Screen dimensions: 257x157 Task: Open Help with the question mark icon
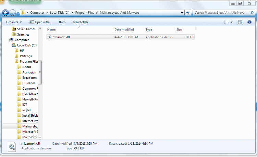tap(249, 22)
